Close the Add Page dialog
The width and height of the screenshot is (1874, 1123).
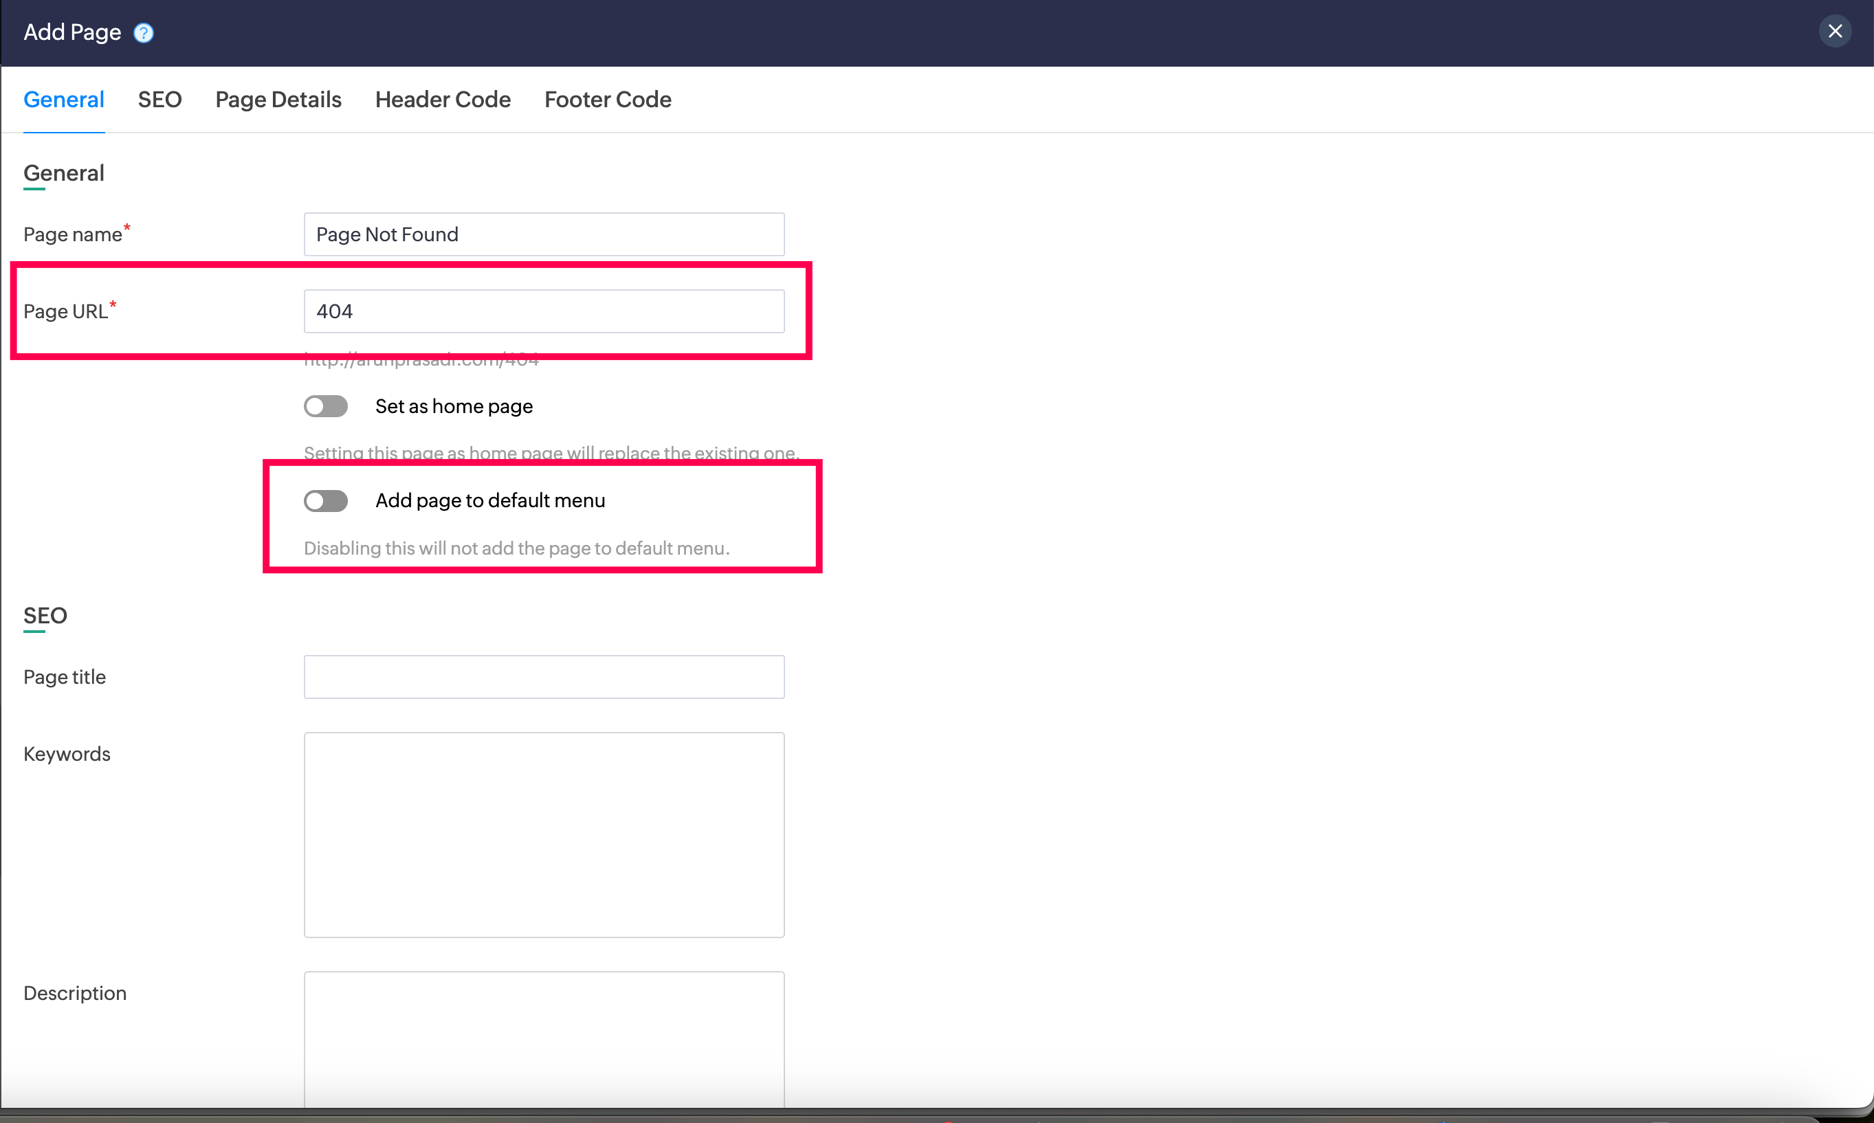(1835, 31)
